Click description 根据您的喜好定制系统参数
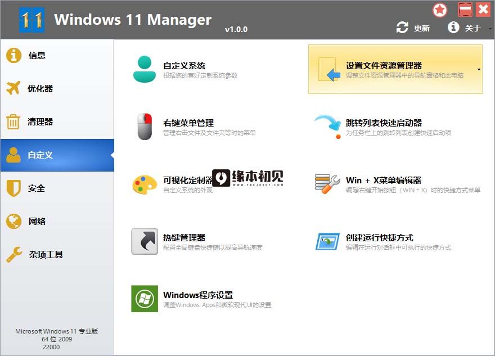495x356 pixels. click(200, 75)
